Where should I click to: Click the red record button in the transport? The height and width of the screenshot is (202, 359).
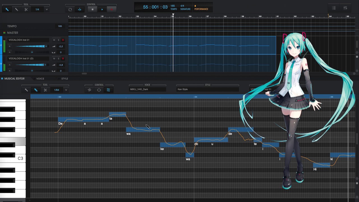(111, 10)
